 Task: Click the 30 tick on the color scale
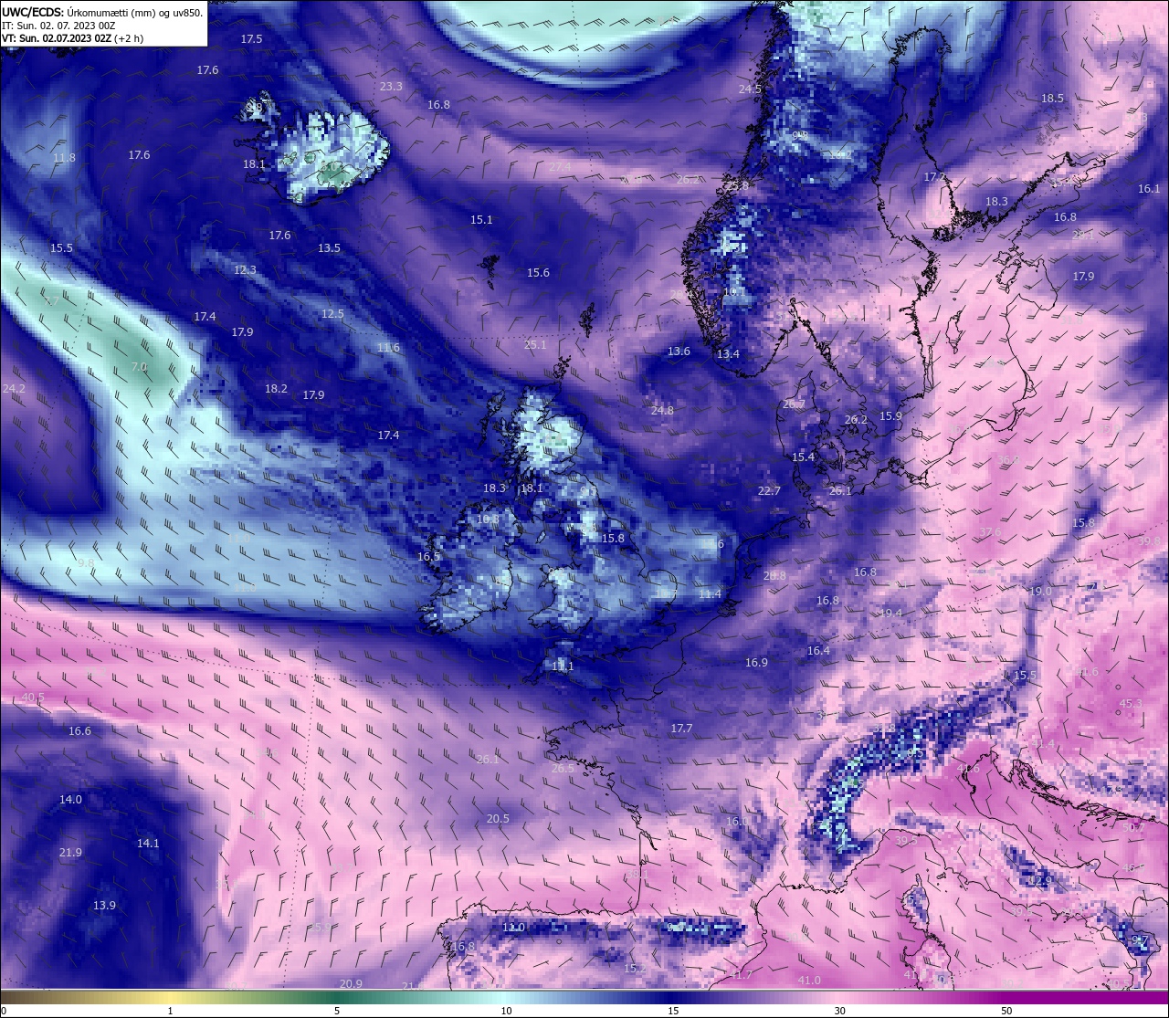pyautogui.click(x=839, y=1011)
